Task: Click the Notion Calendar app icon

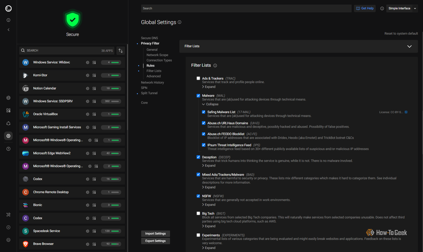Action: click(x=25, y=88)
